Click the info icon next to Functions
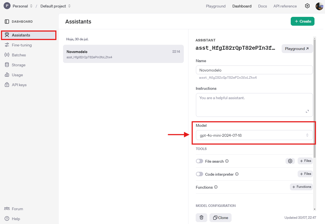This screenshot has width=325, height=224. tap(216, 187)
